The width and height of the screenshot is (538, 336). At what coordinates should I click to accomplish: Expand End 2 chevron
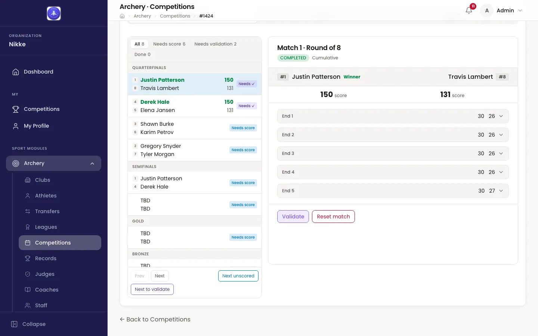click(x=501, y=135)
